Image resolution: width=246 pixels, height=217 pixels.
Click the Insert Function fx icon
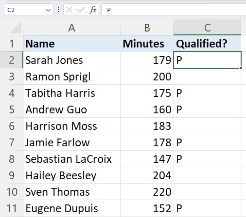coord(93,10)
